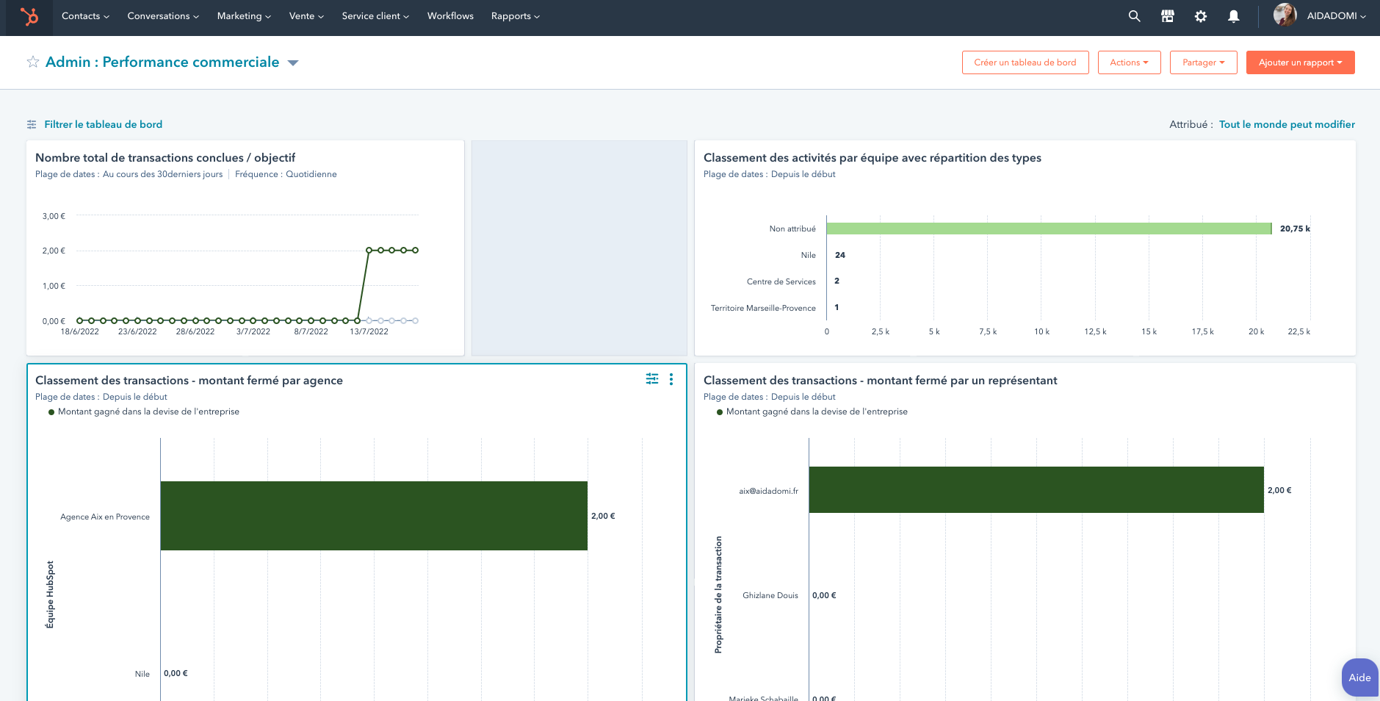Click Créer un tableau de bord button
Image resolution: width=1380 pixels, height=701 pixels.
[x=1025, y=62]
